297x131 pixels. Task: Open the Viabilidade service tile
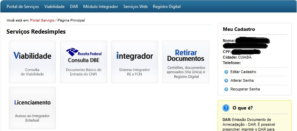point(32,62)
